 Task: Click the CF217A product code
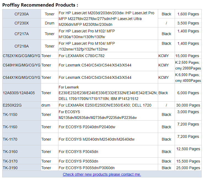click(x=21, y=34)
